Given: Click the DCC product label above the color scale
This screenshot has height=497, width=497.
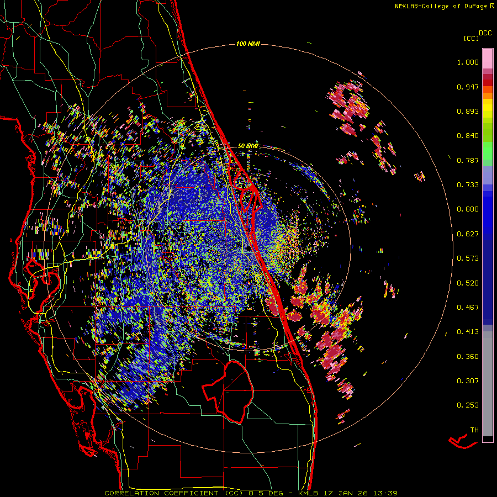Looking at the screenshot, I should coord(485,33).
